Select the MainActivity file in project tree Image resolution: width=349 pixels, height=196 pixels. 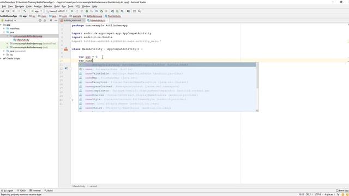pyautogui.click(x=21, y=40)
